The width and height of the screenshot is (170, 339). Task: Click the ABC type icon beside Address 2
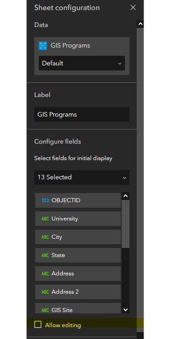[45, 292]
